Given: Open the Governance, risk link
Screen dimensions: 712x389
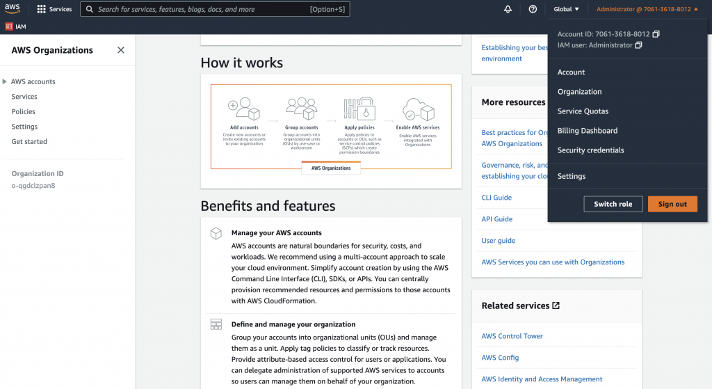Looking at the screenshot, I should point(515,171).
